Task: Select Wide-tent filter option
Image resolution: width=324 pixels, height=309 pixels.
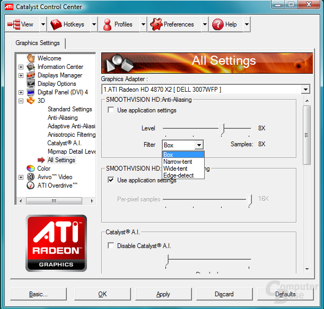Action: [183, 169]
